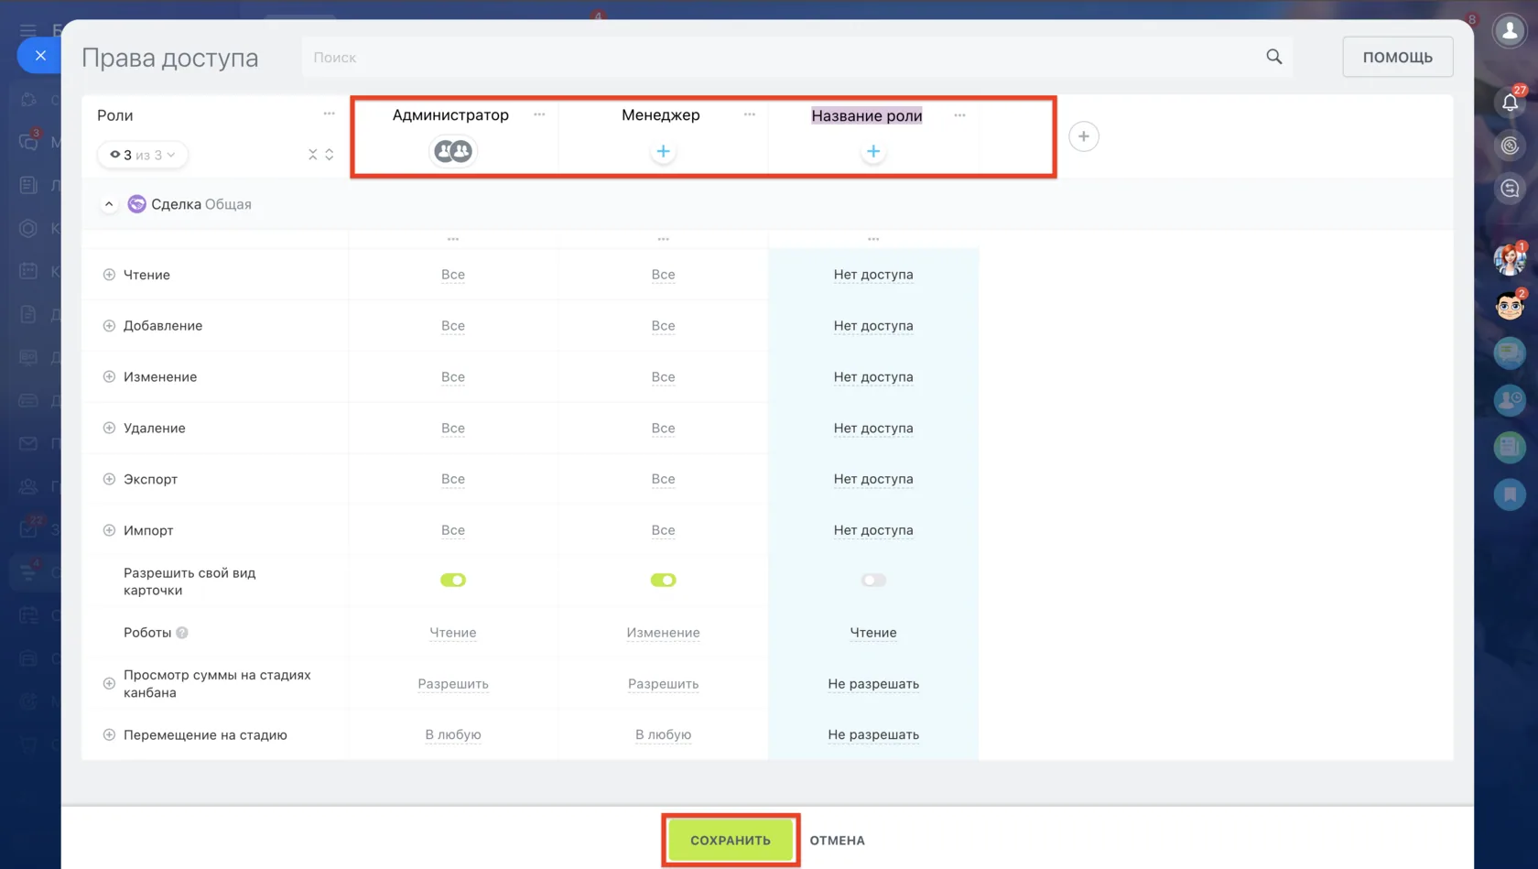Screen dimensions: 1538x869
Task: Expand the Чтение permission row
Action: pyautogui.click(x=109, y=275)
